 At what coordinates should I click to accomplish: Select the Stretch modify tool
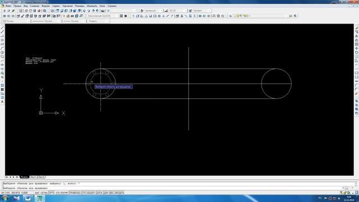click(357, 61)
